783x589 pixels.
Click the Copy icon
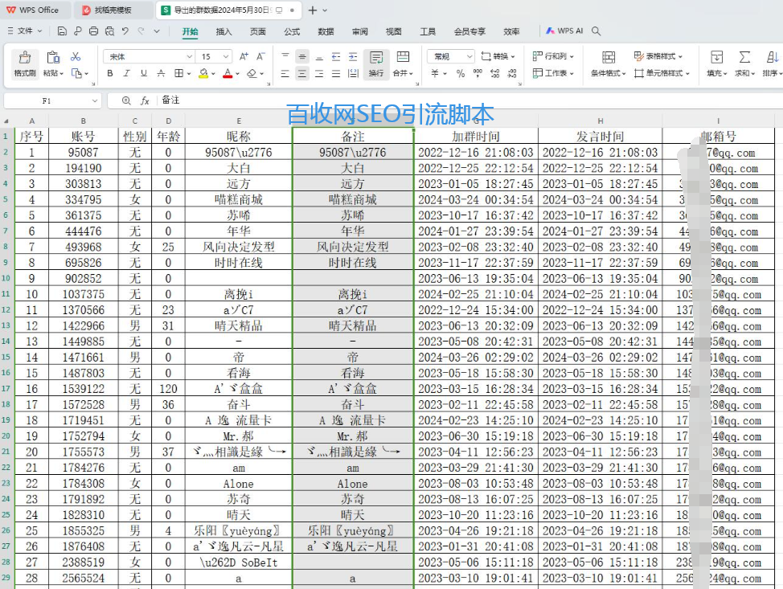(x=76, y=73)
